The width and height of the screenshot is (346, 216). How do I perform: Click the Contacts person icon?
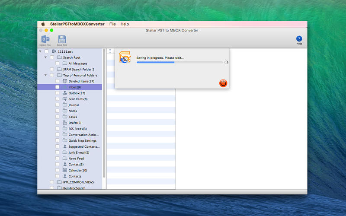point(65,176)
